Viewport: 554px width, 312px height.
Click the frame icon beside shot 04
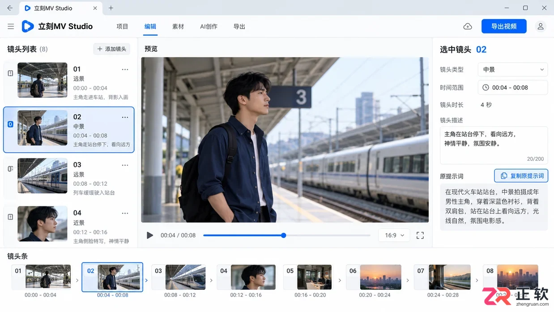(10, 217)
